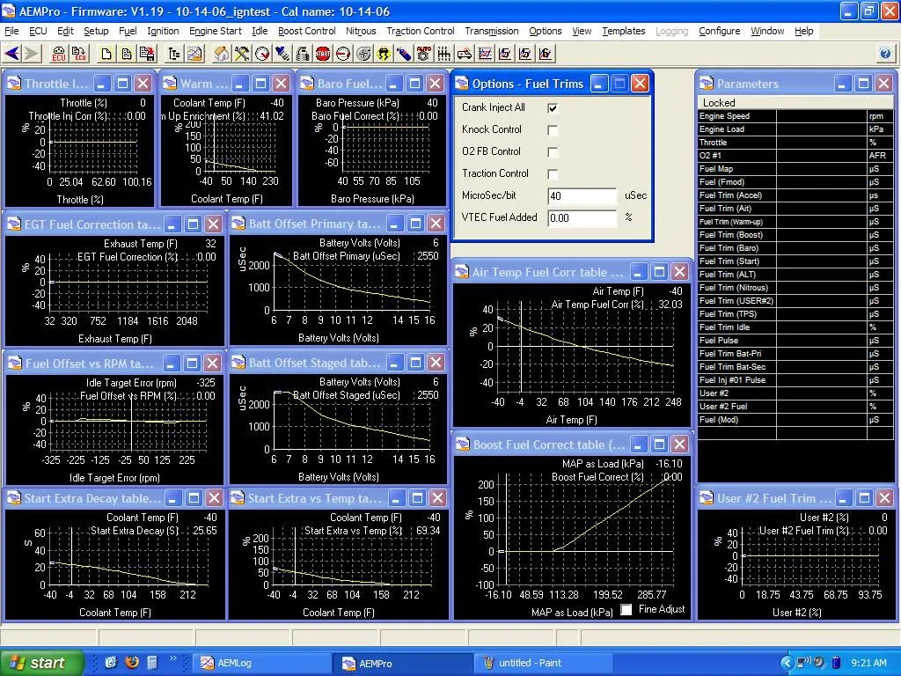
Task: Click the MicroSec/bit input field
Action: pyautogui.click(x=582, y=195)
